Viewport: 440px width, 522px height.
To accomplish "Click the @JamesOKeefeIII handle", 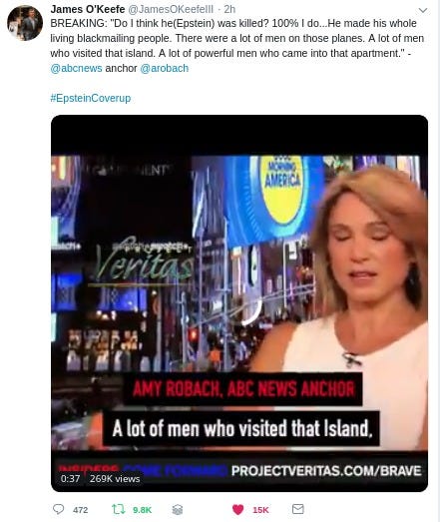I will (171, 9).
